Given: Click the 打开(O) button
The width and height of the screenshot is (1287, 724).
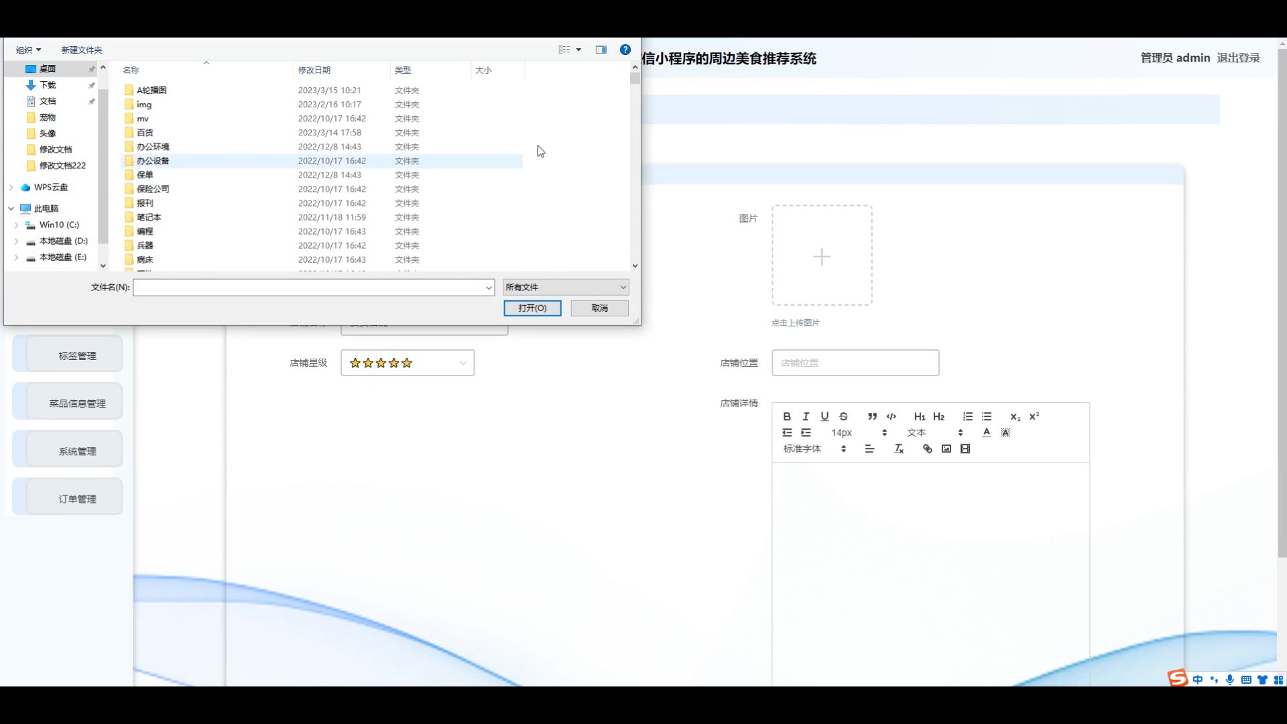Looking at the screenshot, I should [x=532, y=308].
